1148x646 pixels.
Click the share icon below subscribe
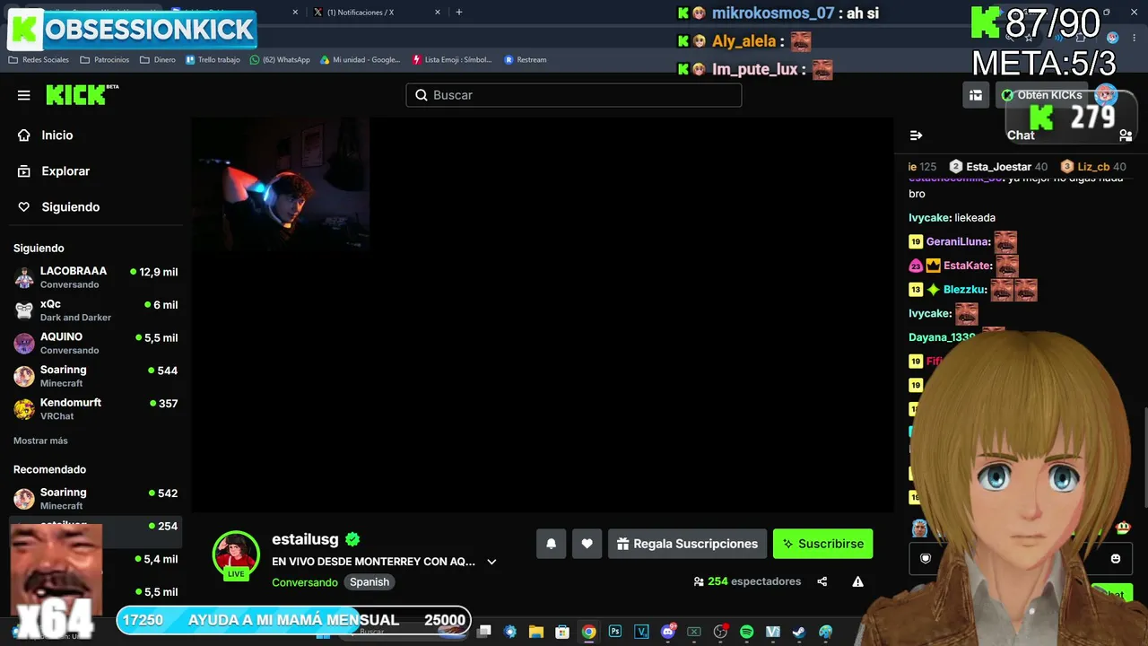pos(822,581)
